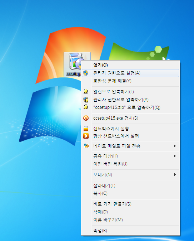The image size is (194, 241).
Task: Choose 항상 샌드박스에서 실행
Action: 130,136
